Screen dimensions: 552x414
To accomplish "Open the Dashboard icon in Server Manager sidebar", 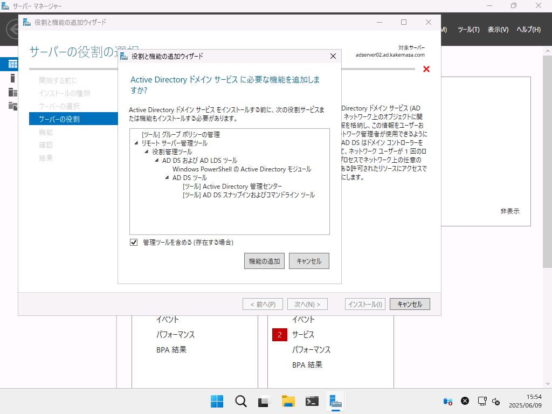I will coord(13,64).
